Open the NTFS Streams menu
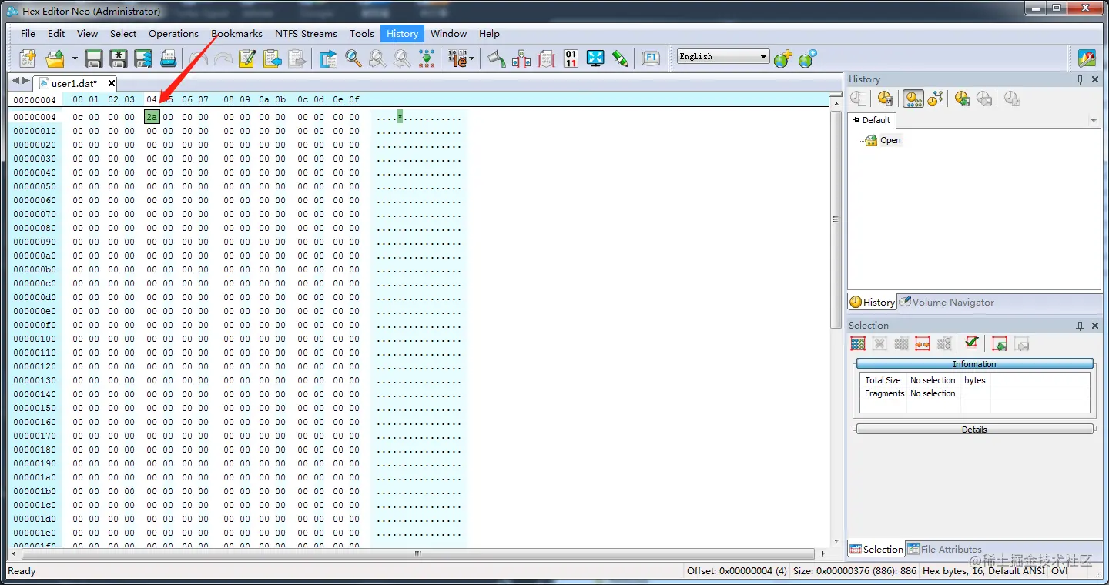 306,33
